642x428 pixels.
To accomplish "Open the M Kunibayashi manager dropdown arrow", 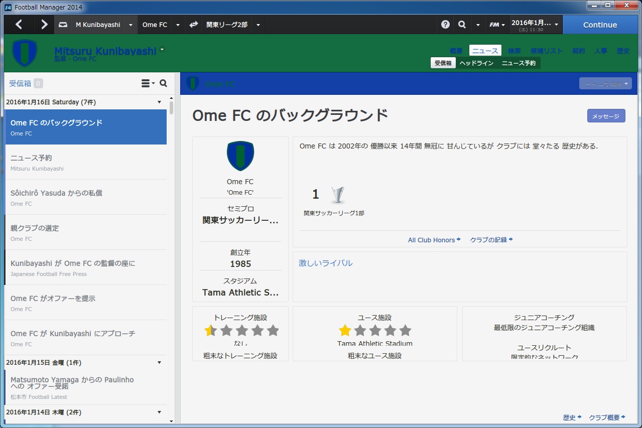I will [131, 25].
